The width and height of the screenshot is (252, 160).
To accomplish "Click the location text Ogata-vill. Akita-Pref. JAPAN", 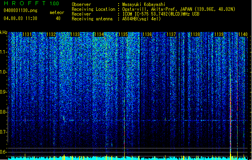I will pyautogui.click(x=157, y=9).
